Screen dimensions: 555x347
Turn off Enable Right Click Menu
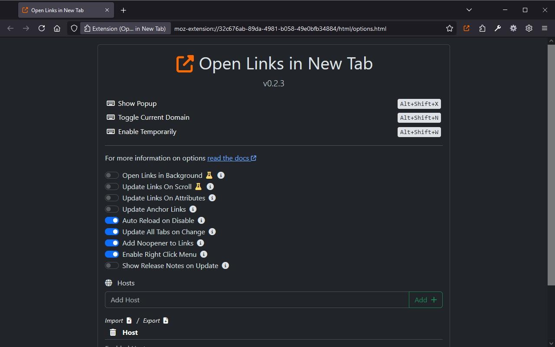112,254
